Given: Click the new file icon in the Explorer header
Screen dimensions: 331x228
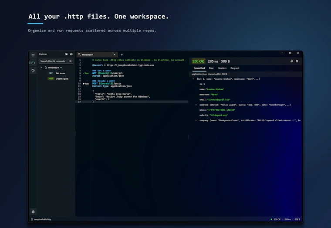Looking at the screenshot, I should click(71, 54).
